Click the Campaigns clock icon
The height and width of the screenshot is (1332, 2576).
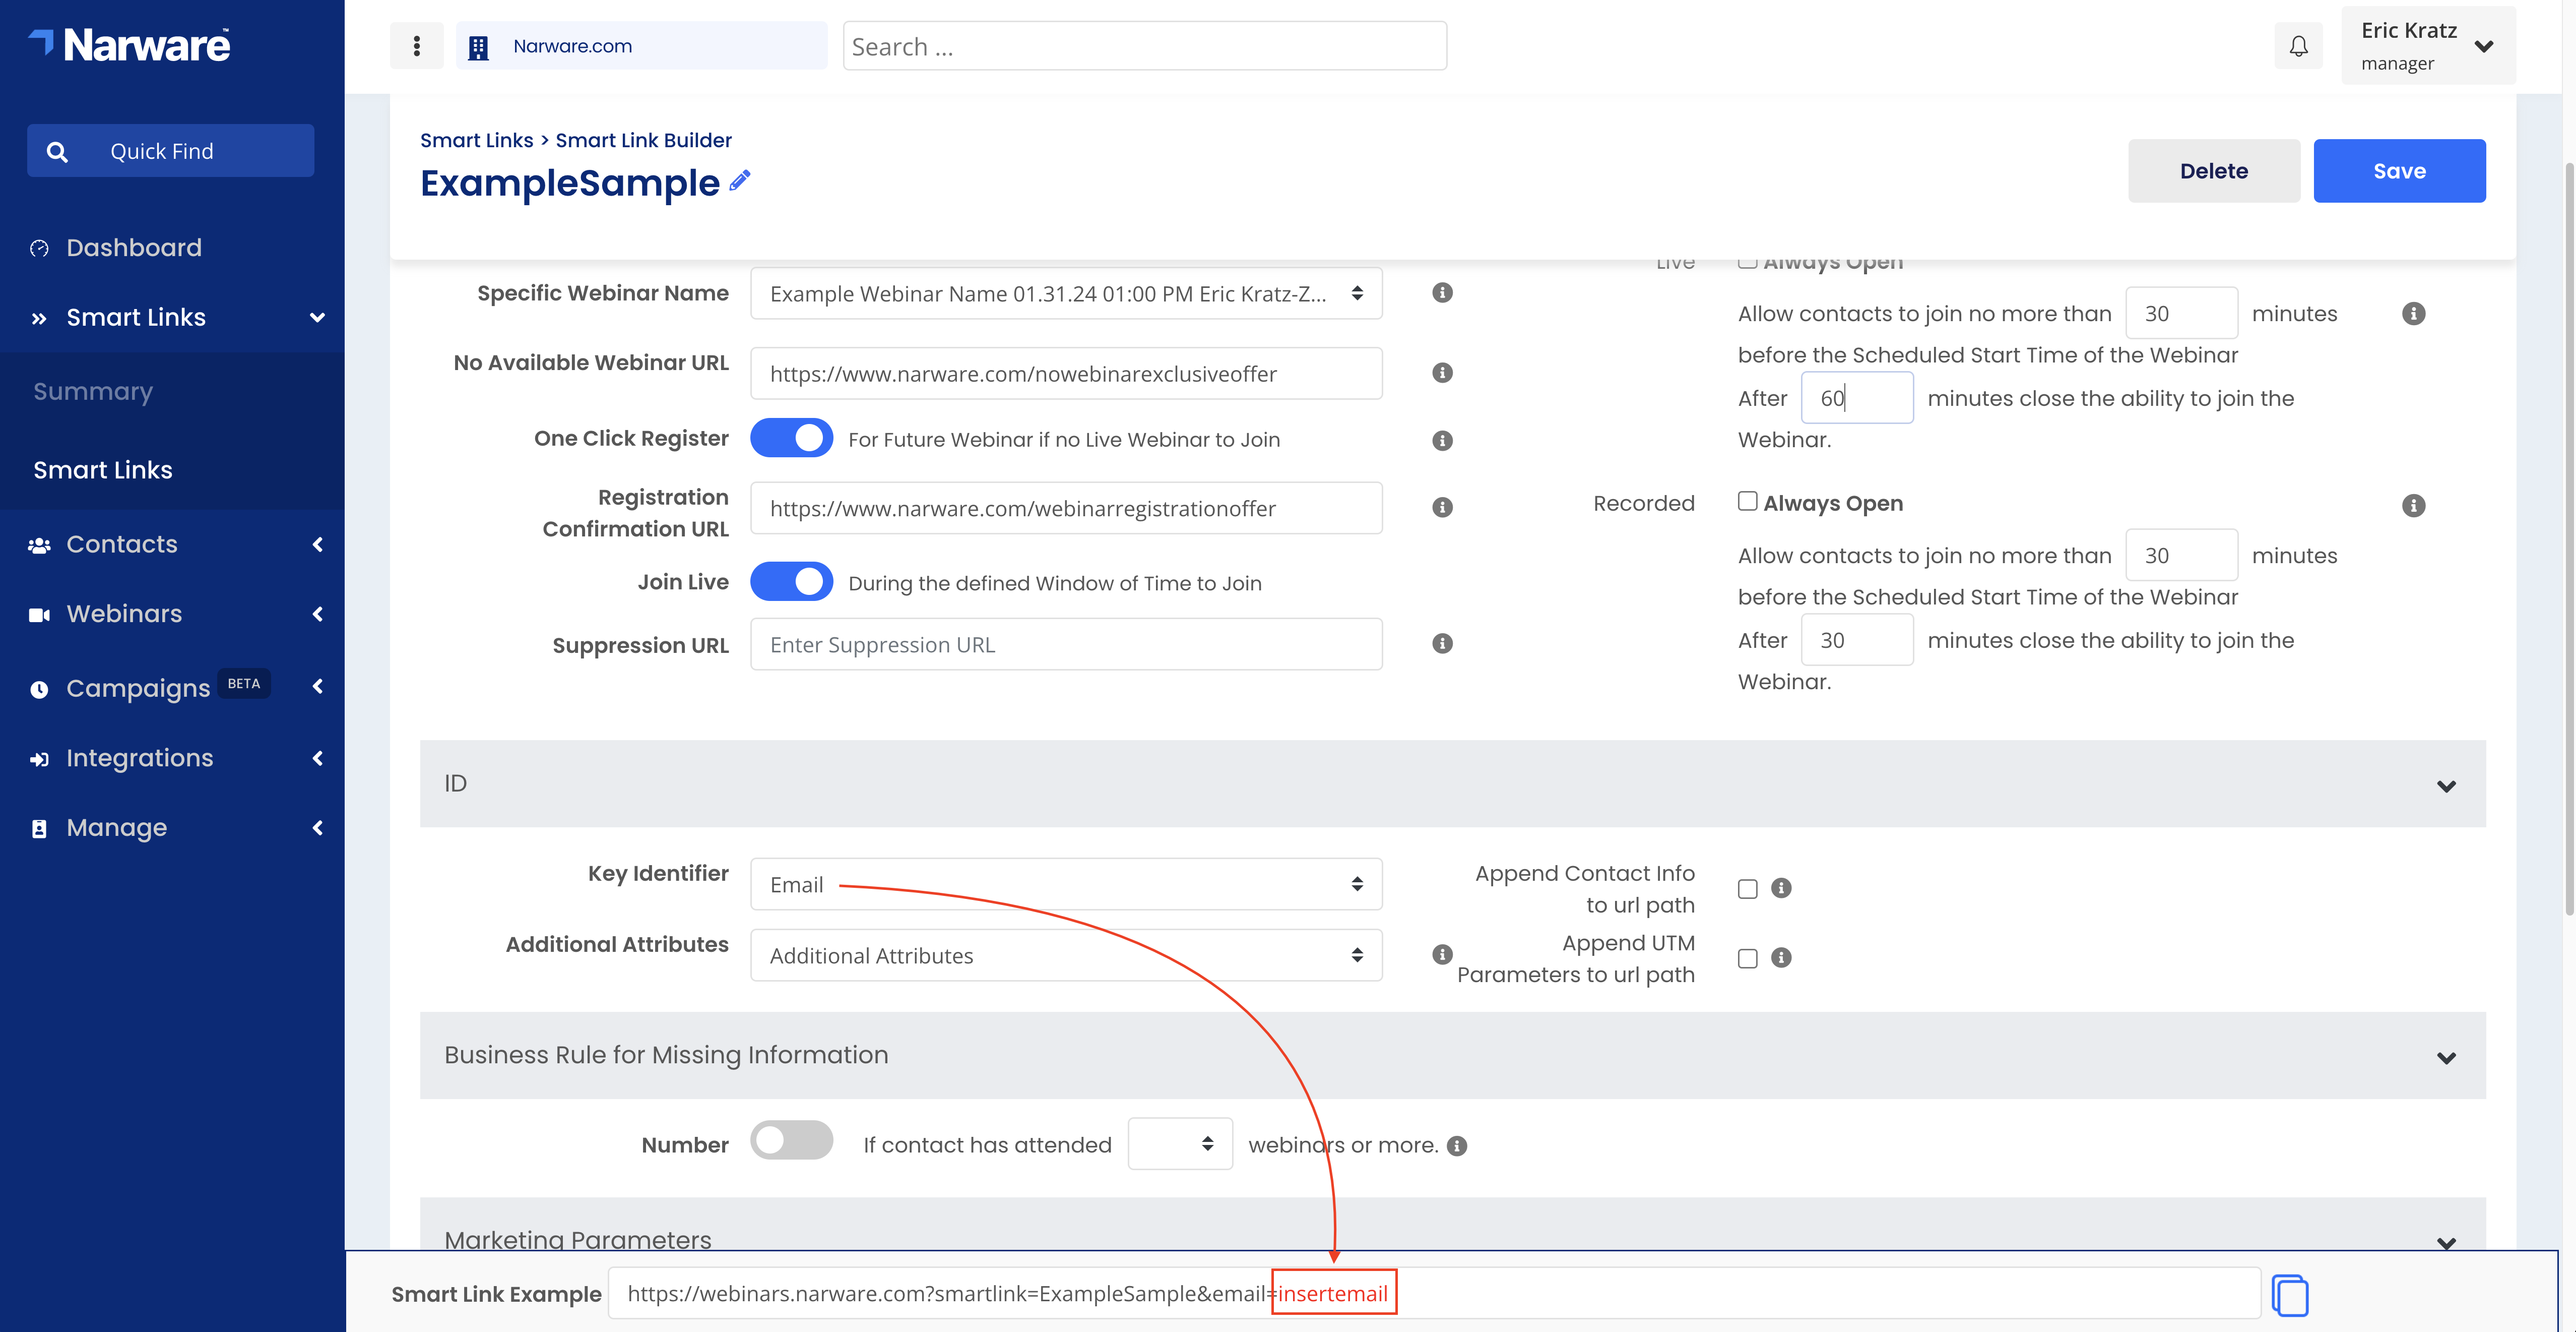tap(39, 690)
